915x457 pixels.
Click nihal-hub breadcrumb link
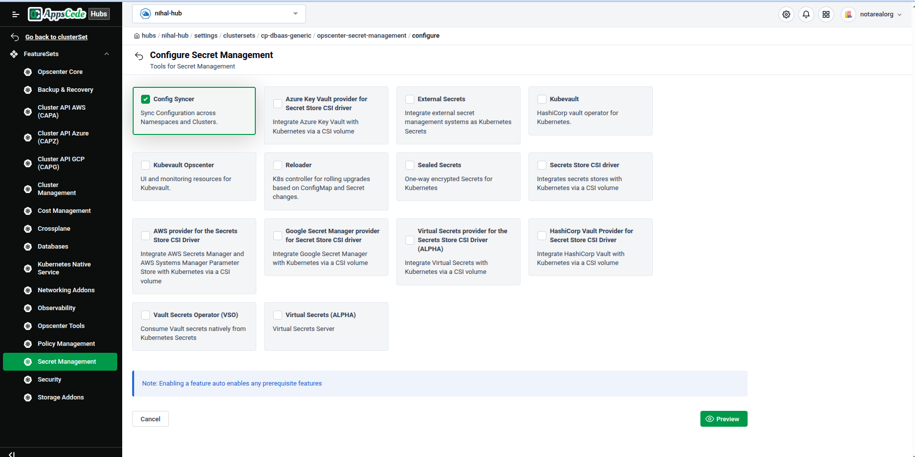[x=175, y=36]
